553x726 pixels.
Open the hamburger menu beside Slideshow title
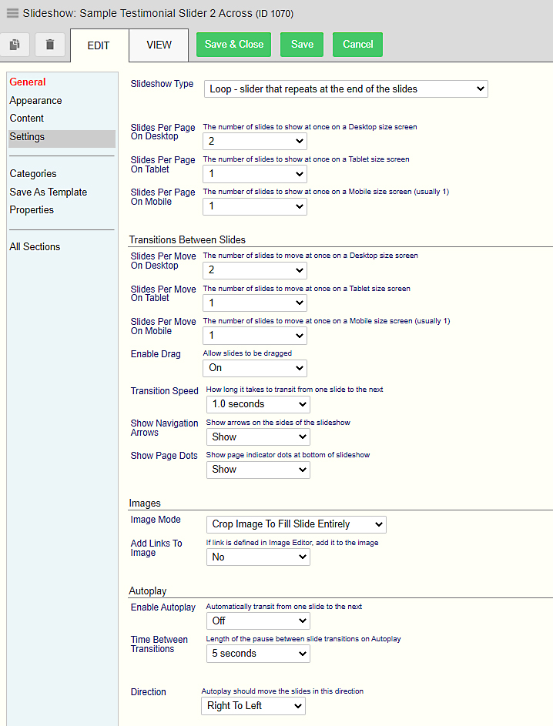12,13
